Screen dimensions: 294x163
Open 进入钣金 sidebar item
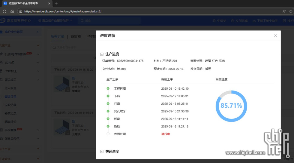pos(10,88)
